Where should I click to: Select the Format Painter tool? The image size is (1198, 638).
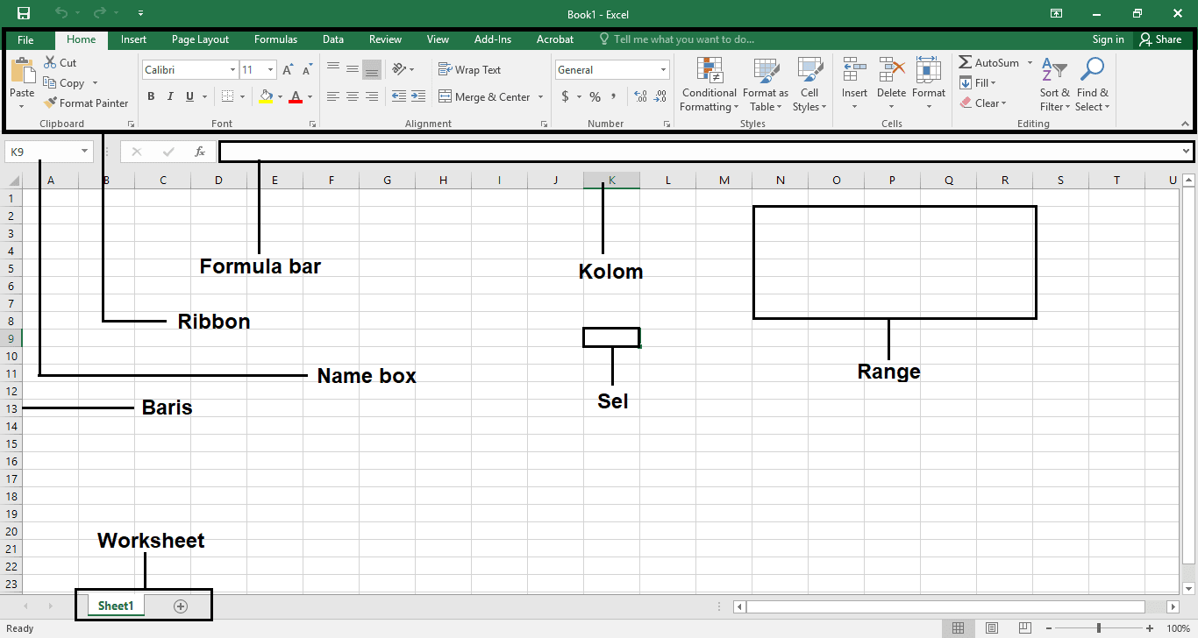(86, 103)
